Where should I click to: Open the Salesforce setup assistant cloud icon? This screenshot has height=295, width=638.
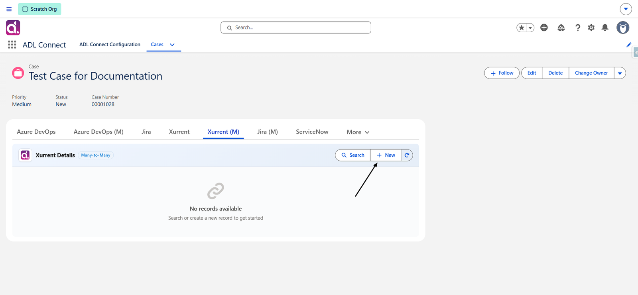click(x=561, y=28)
